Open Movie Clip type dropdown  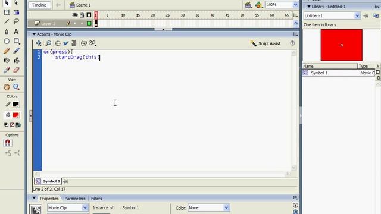tap(85, 207)
